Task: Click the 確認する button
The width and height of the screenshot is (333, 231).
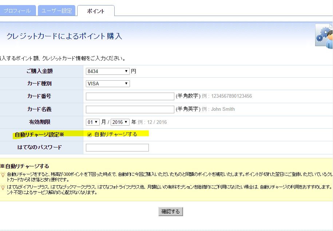Action: [x=171, y=211]
